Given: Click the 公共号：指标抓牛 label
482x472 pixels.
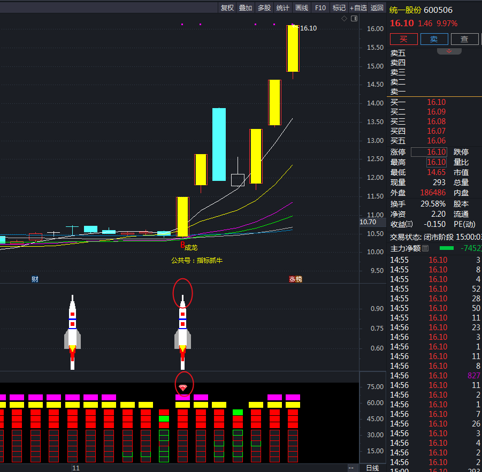Looking at the screenshot, I should pos(197,261).
